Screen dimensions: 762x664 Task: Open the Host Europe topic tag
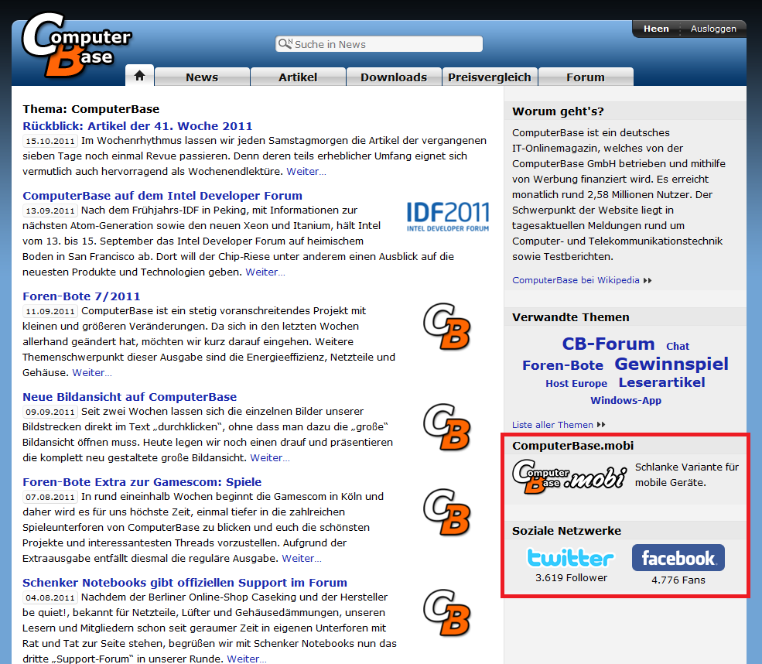(576, 384)
